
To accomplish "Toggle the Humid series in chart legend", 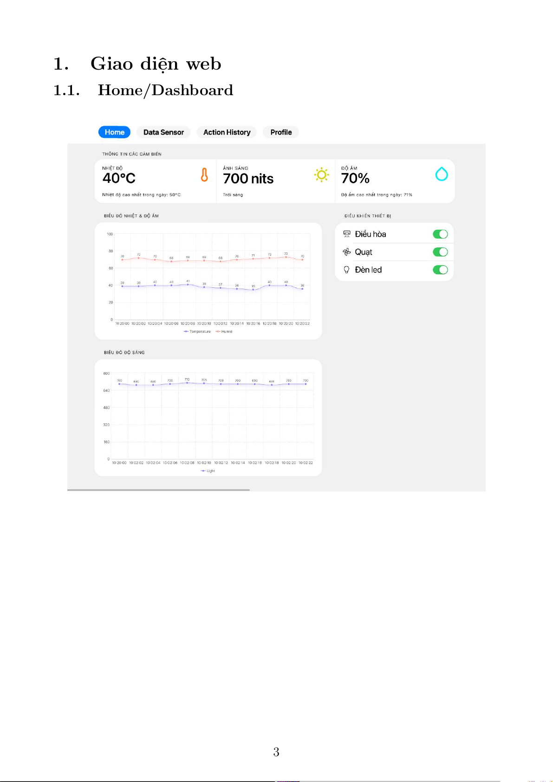I will 224,331.
